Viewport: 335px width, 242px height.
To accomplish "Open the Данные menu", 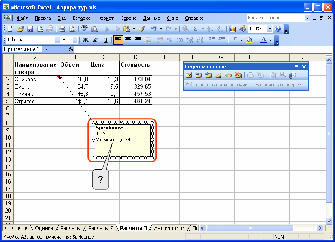I will point(151,18).
